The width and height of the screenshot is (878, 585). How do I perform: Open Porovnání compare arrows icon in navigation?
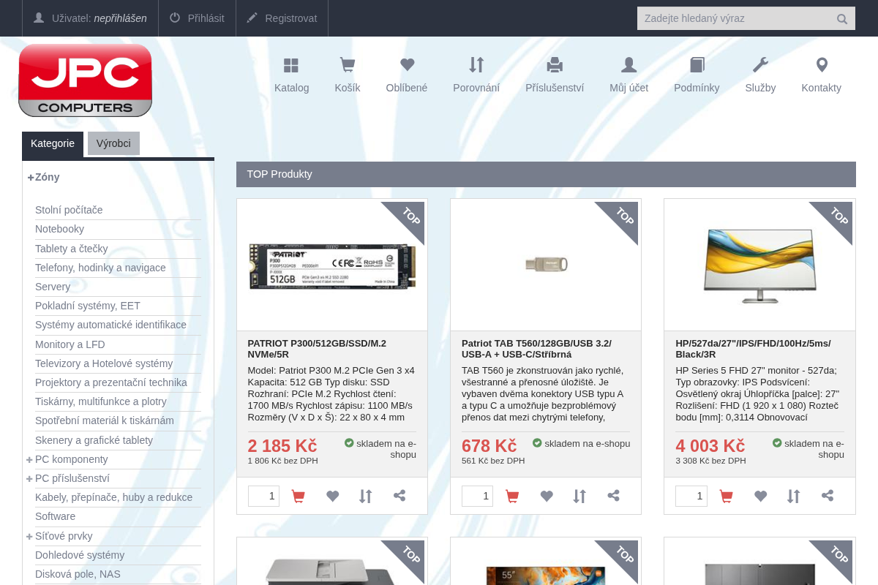(x=476, y=66)
